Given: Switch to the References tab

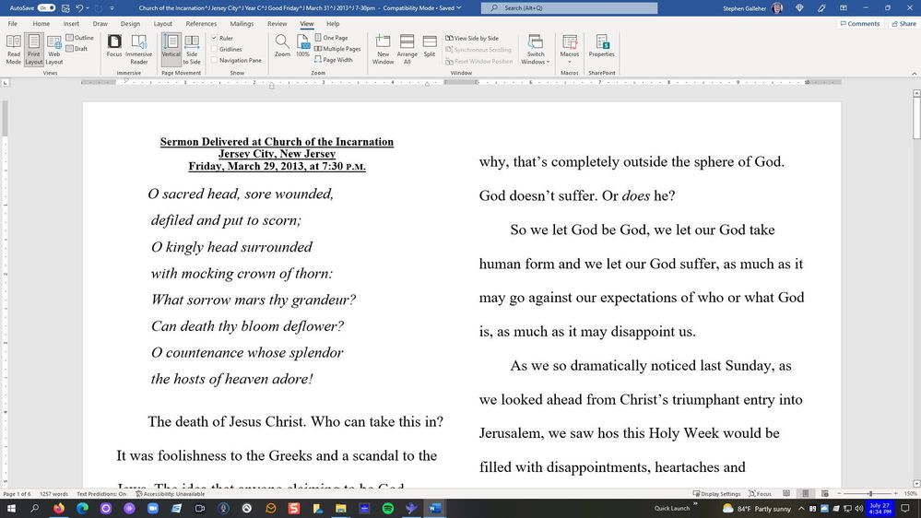Looking at the screenshot, I should pyautogui.click(x=201, y=23).
